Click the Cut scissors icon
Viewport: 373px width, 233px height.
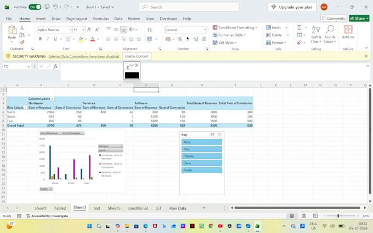coord(22,28)
